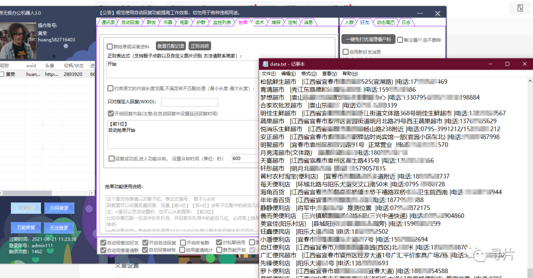This screenshot has width=533, height=278.
Task: Click the 松鼠鲜生超市 line in Notepad
Action: (354, 81)
